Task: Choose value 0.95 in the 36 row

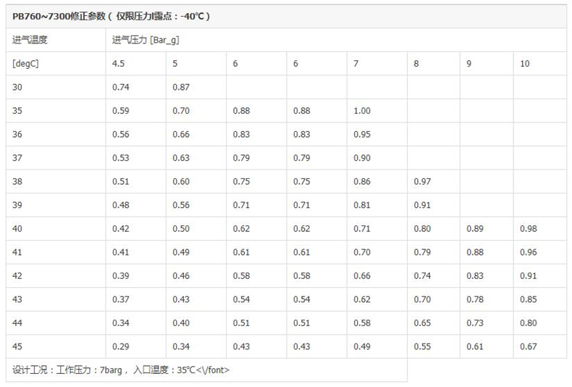Action: pos(362,134)
